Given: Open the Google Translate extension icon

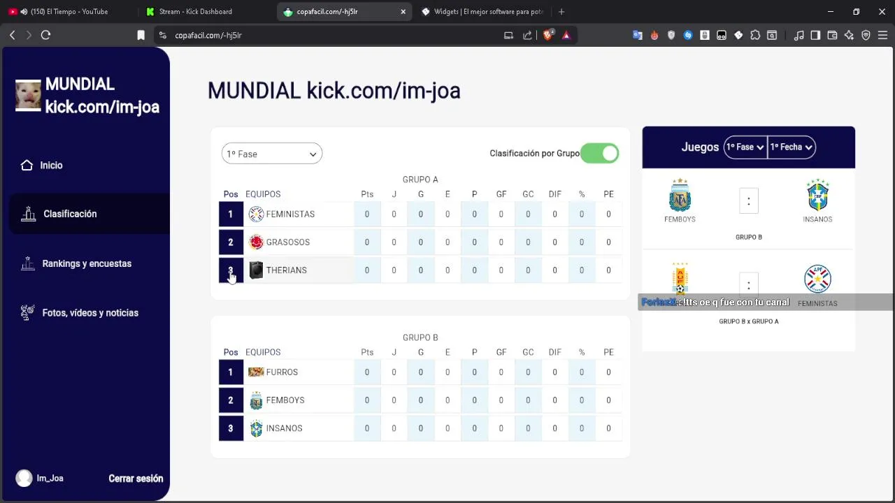Looking at the screenshot, I should 638,35.
